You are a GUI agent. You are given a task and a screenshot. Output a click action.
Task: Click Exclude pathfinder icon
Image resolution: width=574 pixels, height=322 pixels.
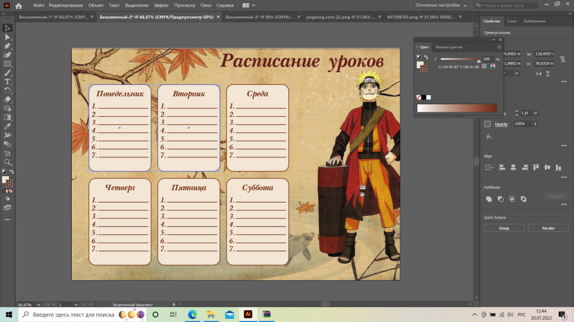pos(524,199)
